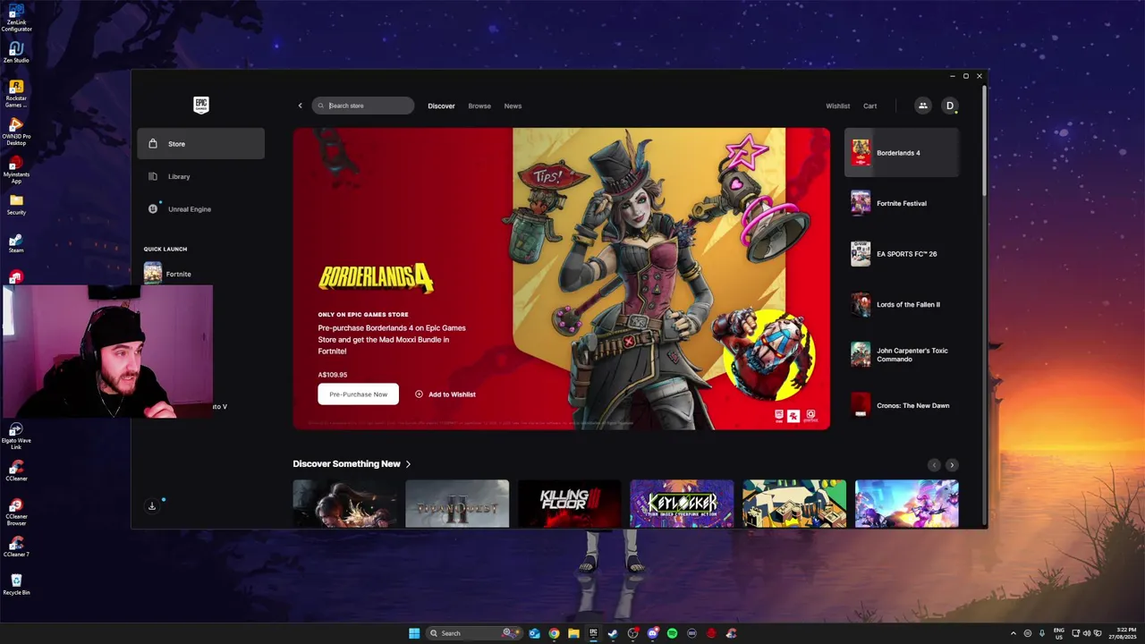Open ZenLink Configurator desktop shortcut
1145x644 pixels.
pyautogui.click(x=16, y=18)
